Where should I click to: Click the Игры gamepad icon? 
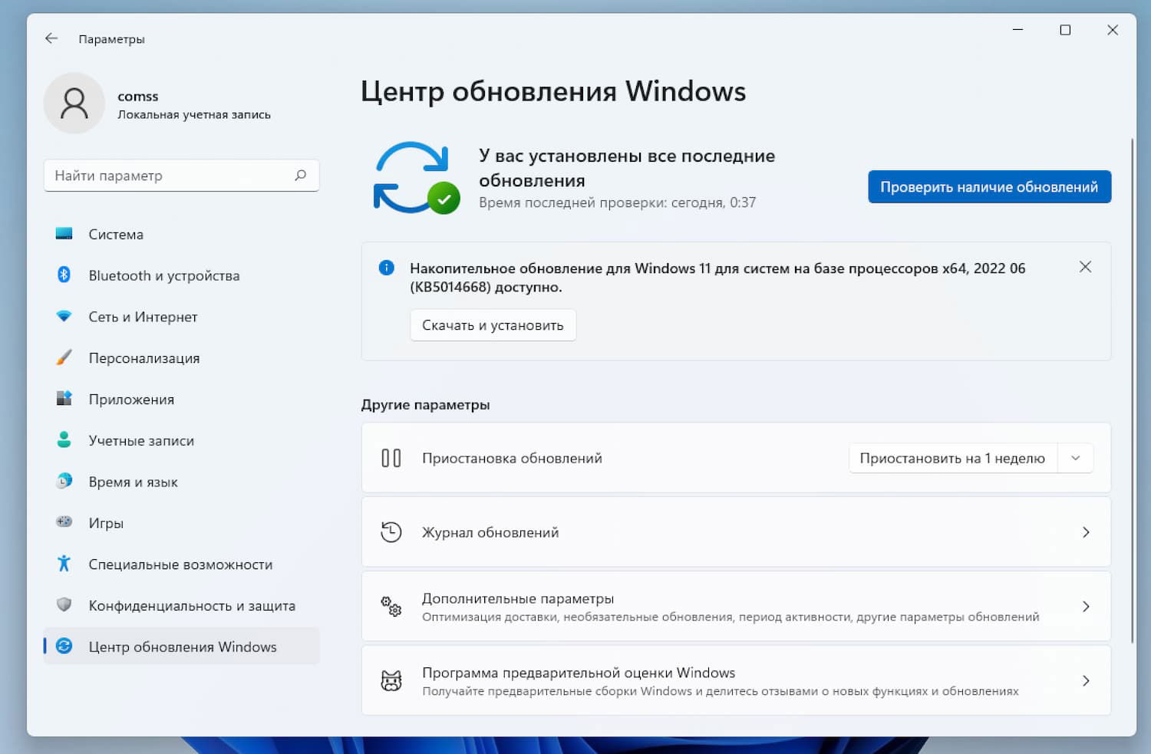tap(64, 522)
